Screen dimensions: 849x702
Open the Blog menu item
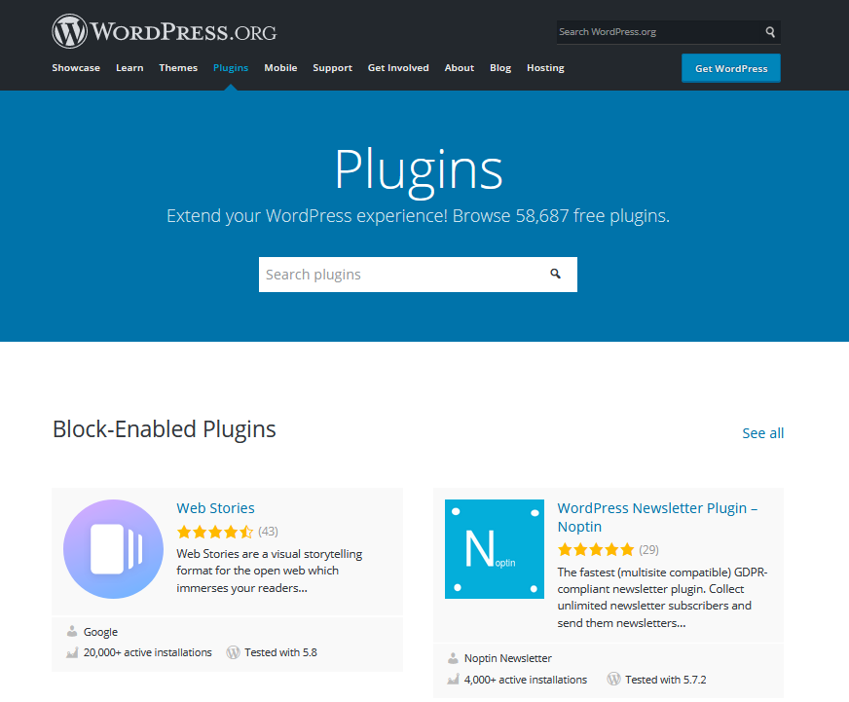(x=500, y=68)
